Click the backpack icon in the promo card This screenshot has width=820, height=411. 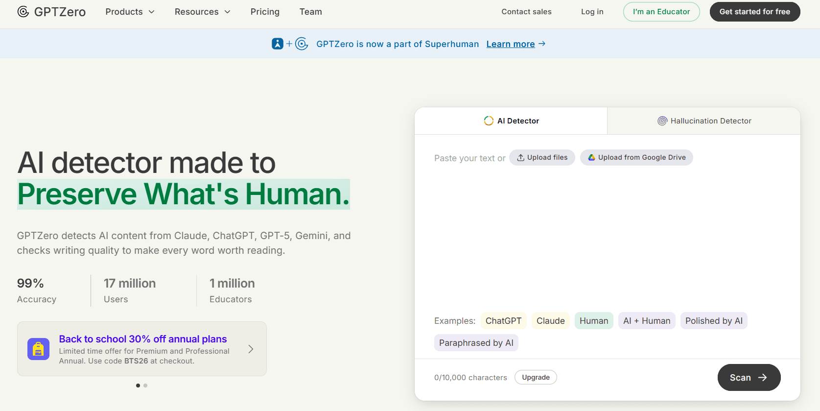coord(38,349)
